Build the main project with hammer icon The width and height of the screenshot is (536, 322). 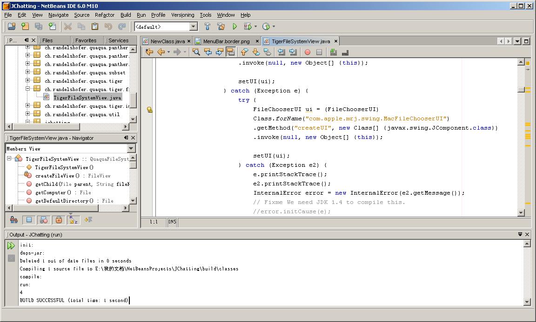pos(208,26)
